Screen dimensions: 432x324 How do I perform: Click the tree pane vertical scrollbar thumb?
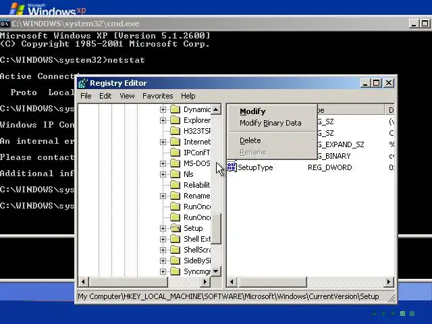click(216, 229)
